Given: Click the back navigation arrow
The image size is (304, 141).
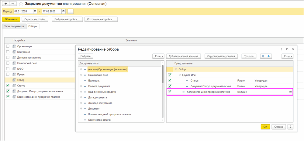Looking at the screenshot, I should pyautogui.click(x=5, y=4).
